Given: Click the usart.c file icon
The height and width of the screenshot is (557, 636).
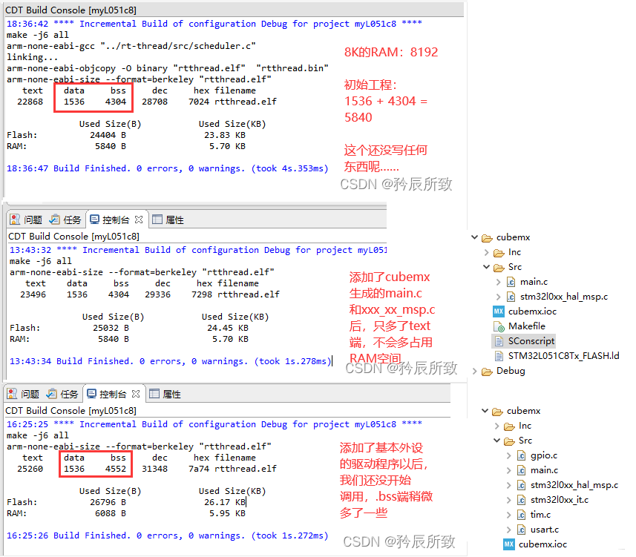Looking at the screenshot, I should point(521,530).
